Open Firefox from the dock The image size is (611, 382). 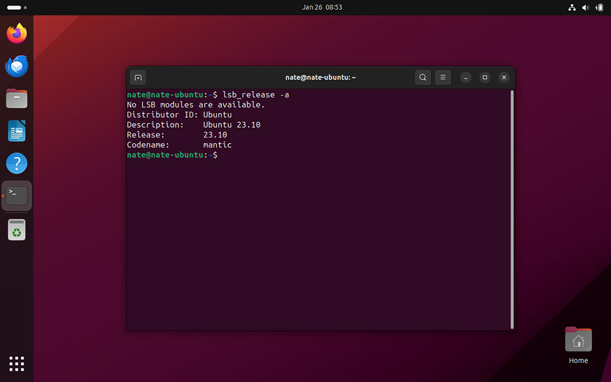(x=16, y=33)
